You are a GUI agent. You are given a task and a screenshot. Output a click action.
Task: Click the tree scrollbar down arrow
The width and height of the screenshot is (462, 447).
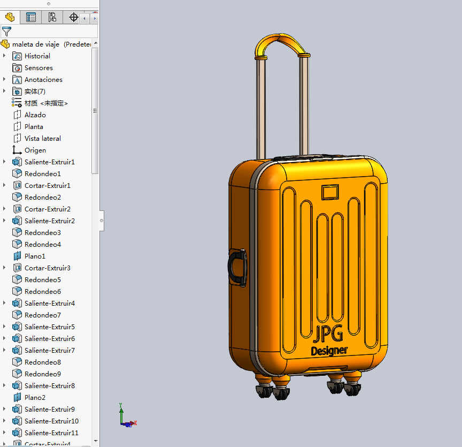coord(96,441)
